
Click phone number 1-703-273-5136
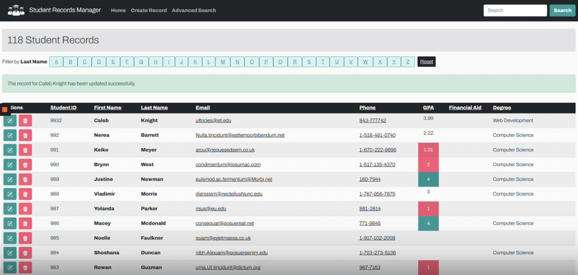pyautogui.click(x=378, y=253)
